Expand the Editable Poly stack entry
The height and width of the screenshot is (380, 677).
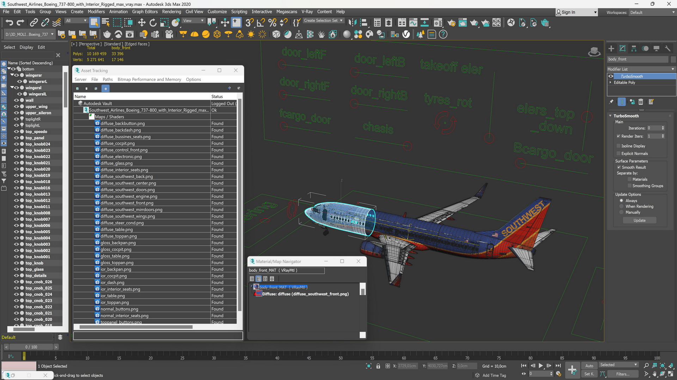610,82
